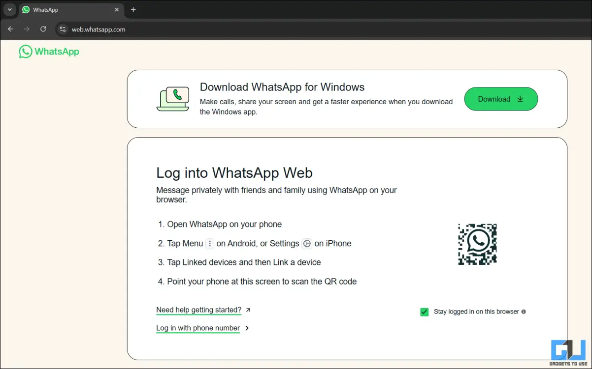Open a new browser tab with plus
Image resolution: width=592 pixels, height=369 pixels.
(133, 10)
